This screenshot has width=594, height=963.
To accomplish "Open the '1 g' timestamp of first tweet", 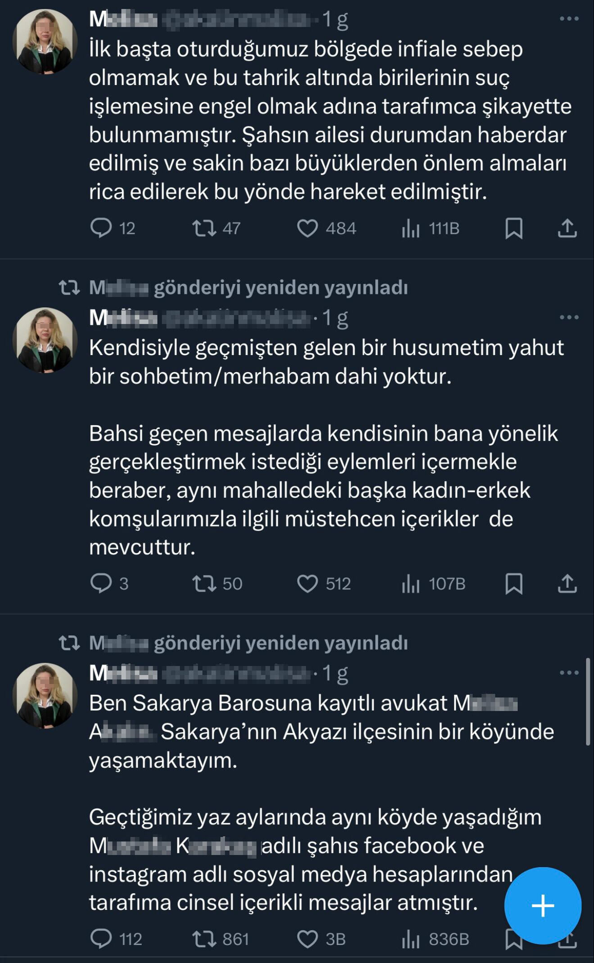I will tap(336, 19).
